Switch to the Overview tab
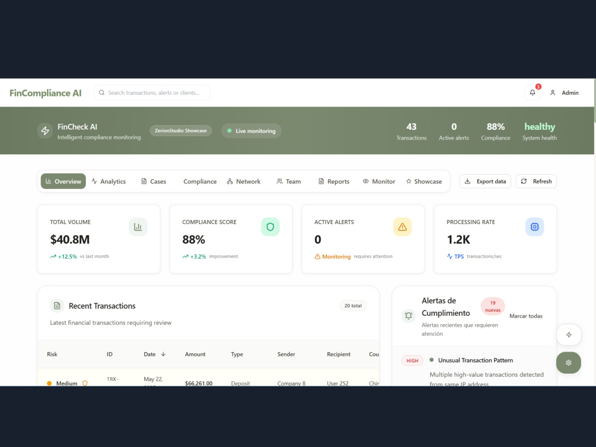This screenshot has width=596, height=447. (x=64, y=181)
